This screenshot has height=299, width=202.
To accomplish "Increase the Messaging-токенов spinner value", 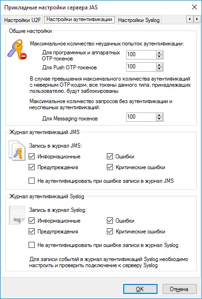I will (159, 115).
